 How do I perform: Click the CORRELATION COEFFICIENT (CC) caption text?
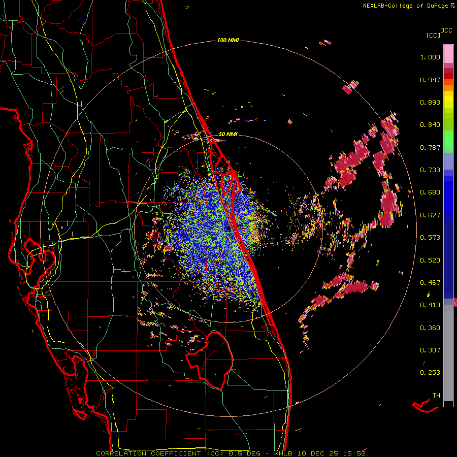click(x=159, y=453)
